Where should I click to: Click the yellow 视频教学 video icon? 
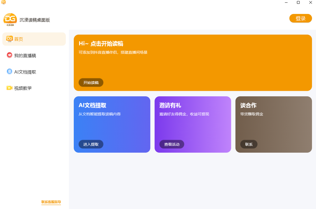click(x=9, y=88)
